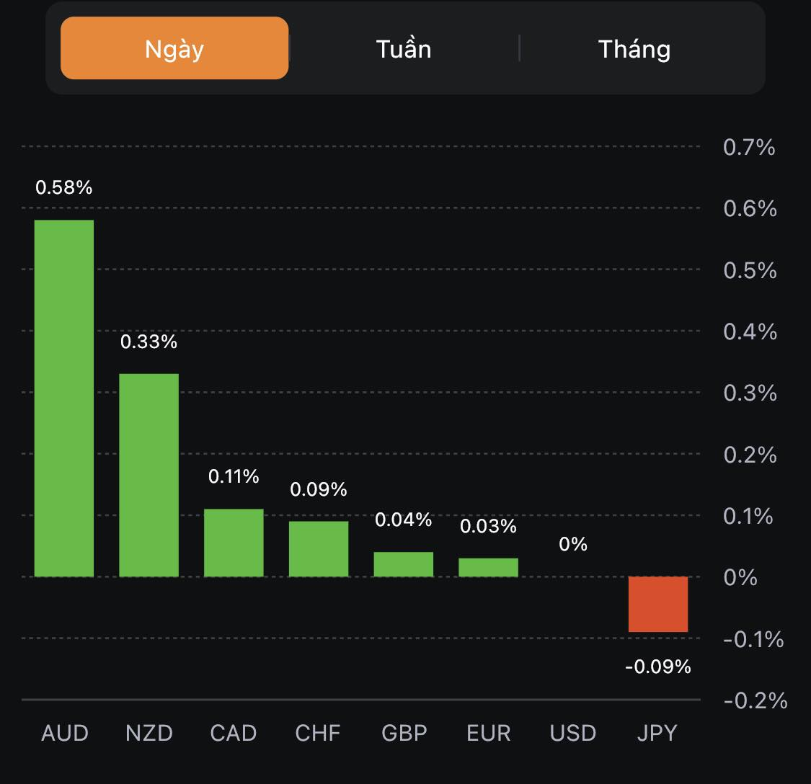The width and height of the screenshot is (811, 784).
Task: Click the red JPY bar
Action: click(x=658, y=604)
